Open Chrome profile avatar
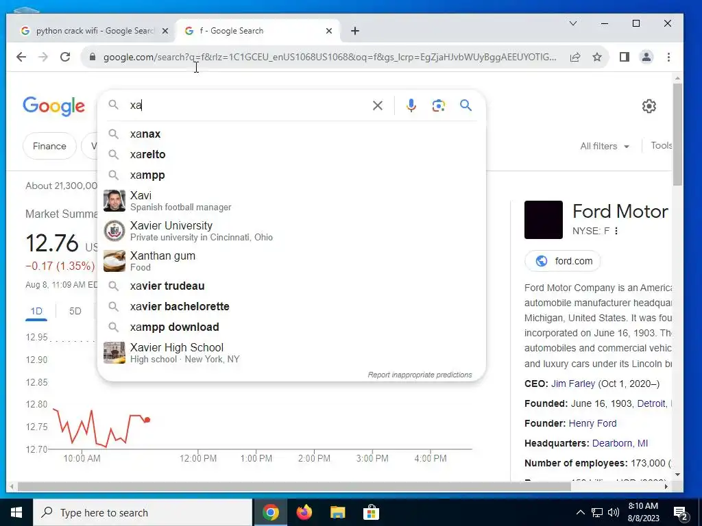This screenshot has height=526, width=702. coord(646,57)
